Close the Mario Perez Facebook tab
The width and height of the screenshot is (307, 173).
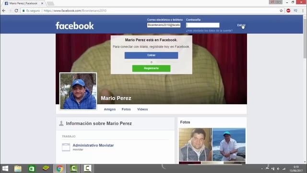coord(42,3)
